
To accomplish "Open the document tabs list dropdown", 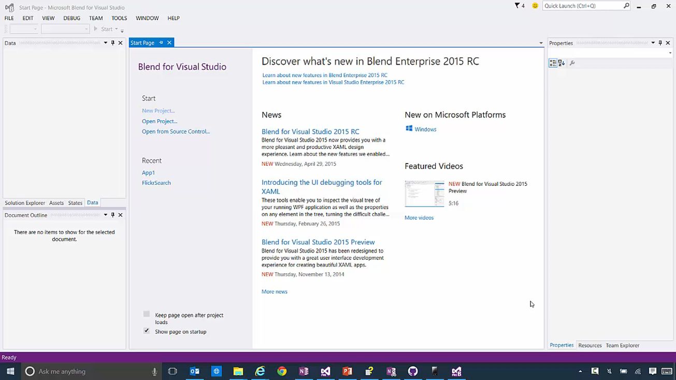I will pos(541,43).
